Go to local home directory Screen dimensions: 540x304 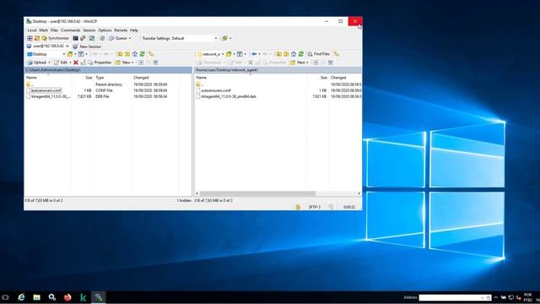click(x=135, y=54)
